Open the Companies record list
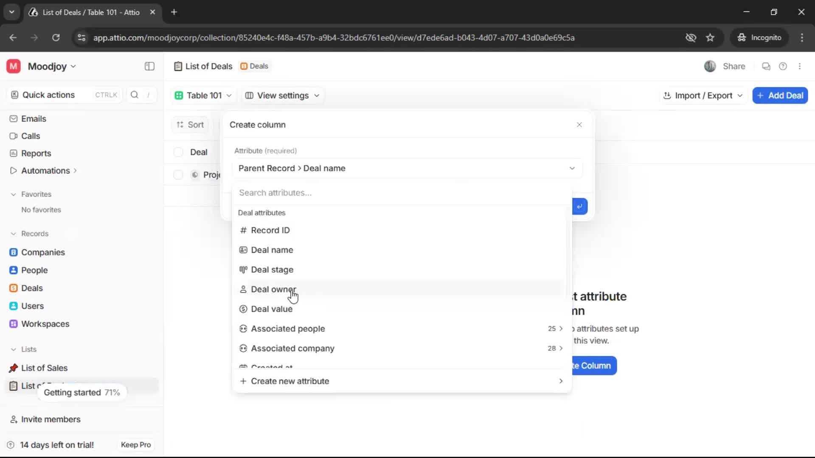 (x=42, y=252)
